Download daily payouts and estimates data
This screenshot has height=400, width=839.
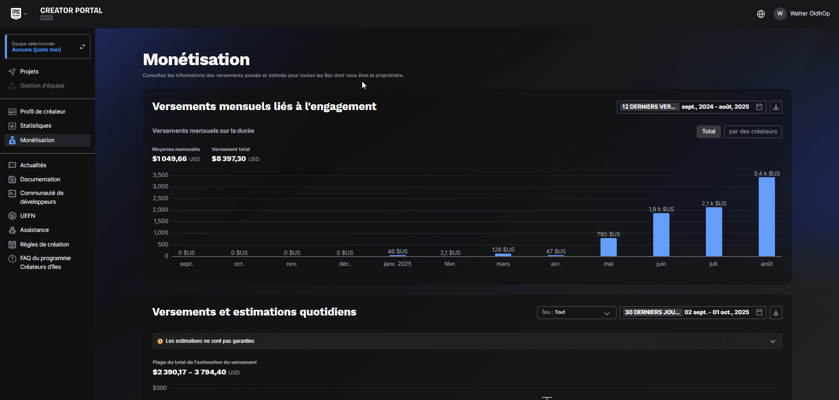click(776, 312)
